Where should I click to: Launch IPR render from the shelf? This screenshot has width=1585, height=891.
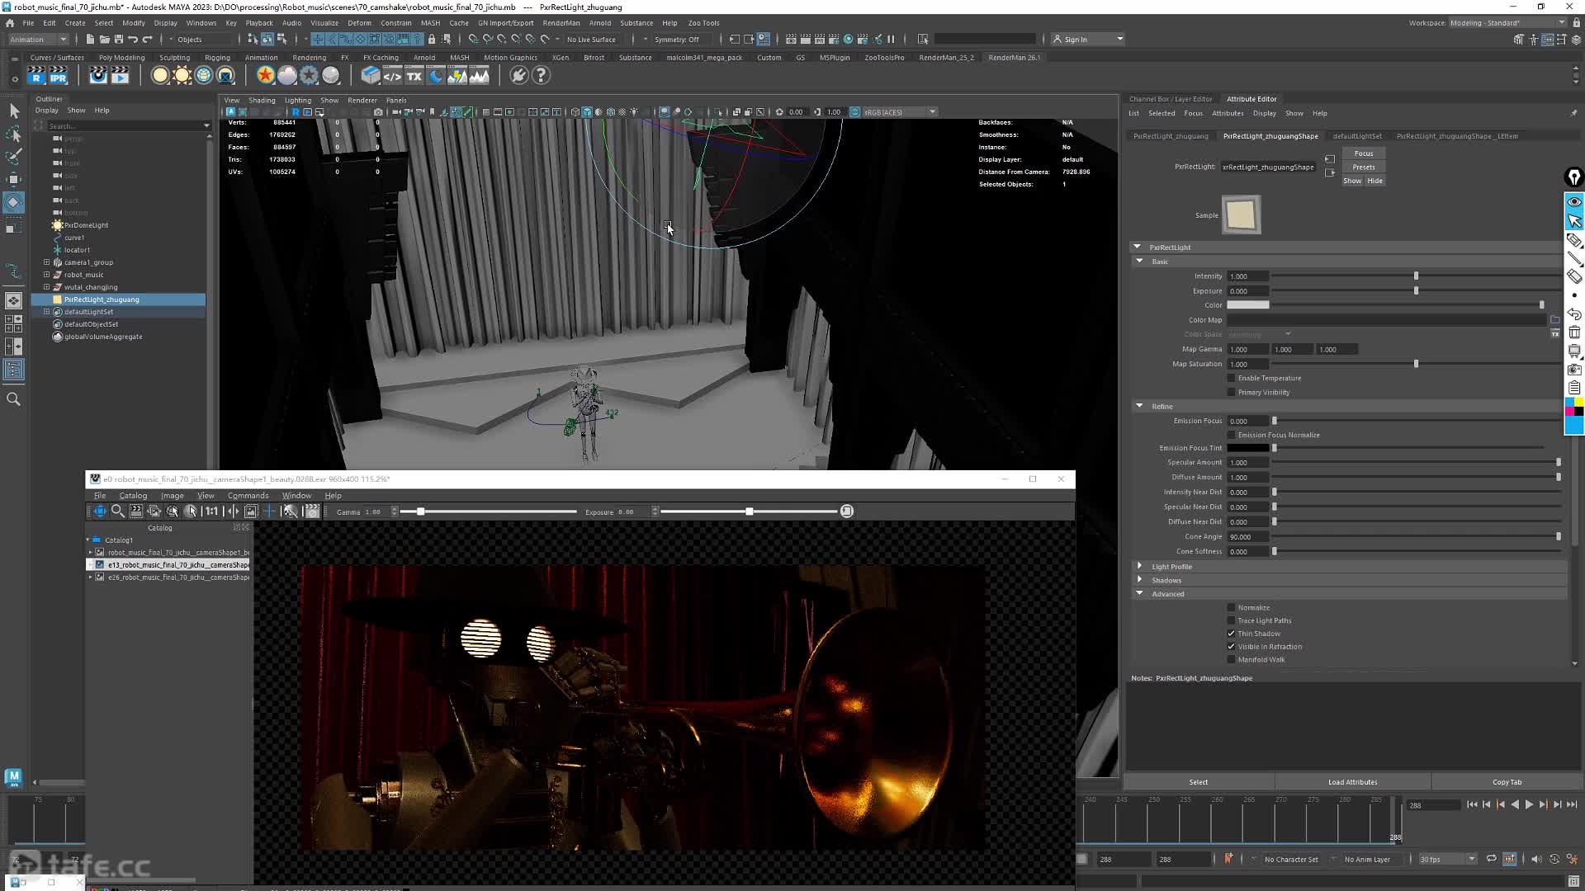click(58, 76)
